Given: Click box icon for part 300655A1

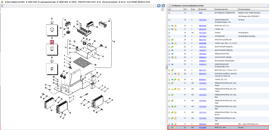Looking at the screenshot, I should [x=175, y=57].
